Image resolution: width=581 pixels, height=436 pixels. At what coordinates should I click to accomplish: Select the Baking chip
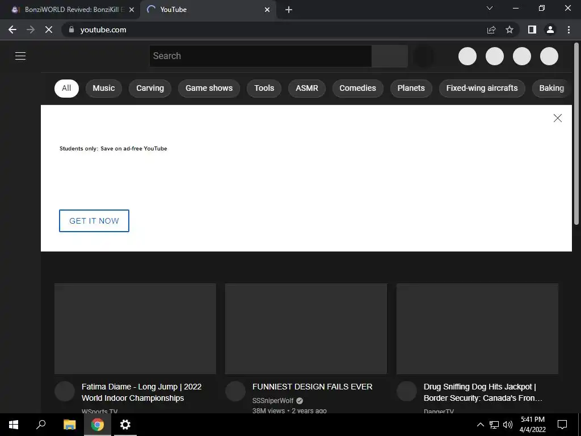tap(551, 88)
